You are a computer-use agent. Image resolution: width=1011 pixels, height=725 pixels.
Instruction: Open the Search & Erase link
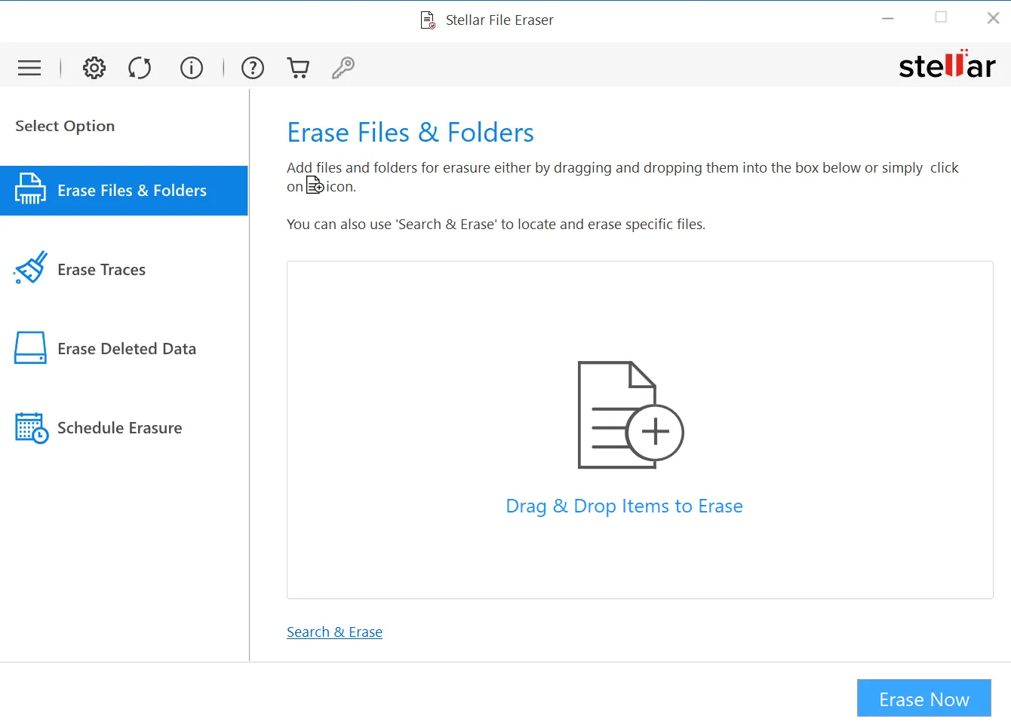coord(334,632)
